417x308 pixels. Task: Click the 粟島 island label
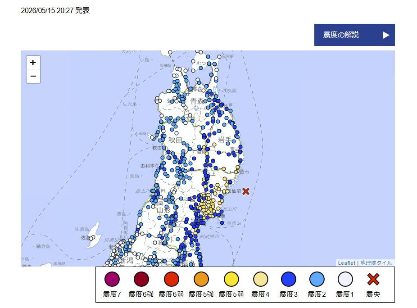click(x=122, y=214)
